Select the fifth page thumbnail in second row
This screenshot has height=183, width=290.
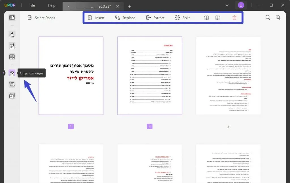(x=150, y=164)
